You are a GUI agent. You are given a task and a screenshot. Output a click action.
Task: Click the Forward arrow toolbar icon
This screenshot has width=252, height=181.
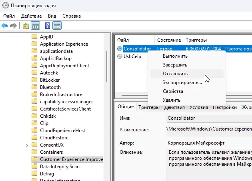pyautogui.click(x=14, y=26)
